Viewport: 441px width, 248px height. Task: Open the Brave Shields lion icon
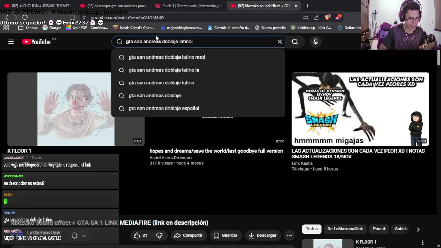click(327, 17)
